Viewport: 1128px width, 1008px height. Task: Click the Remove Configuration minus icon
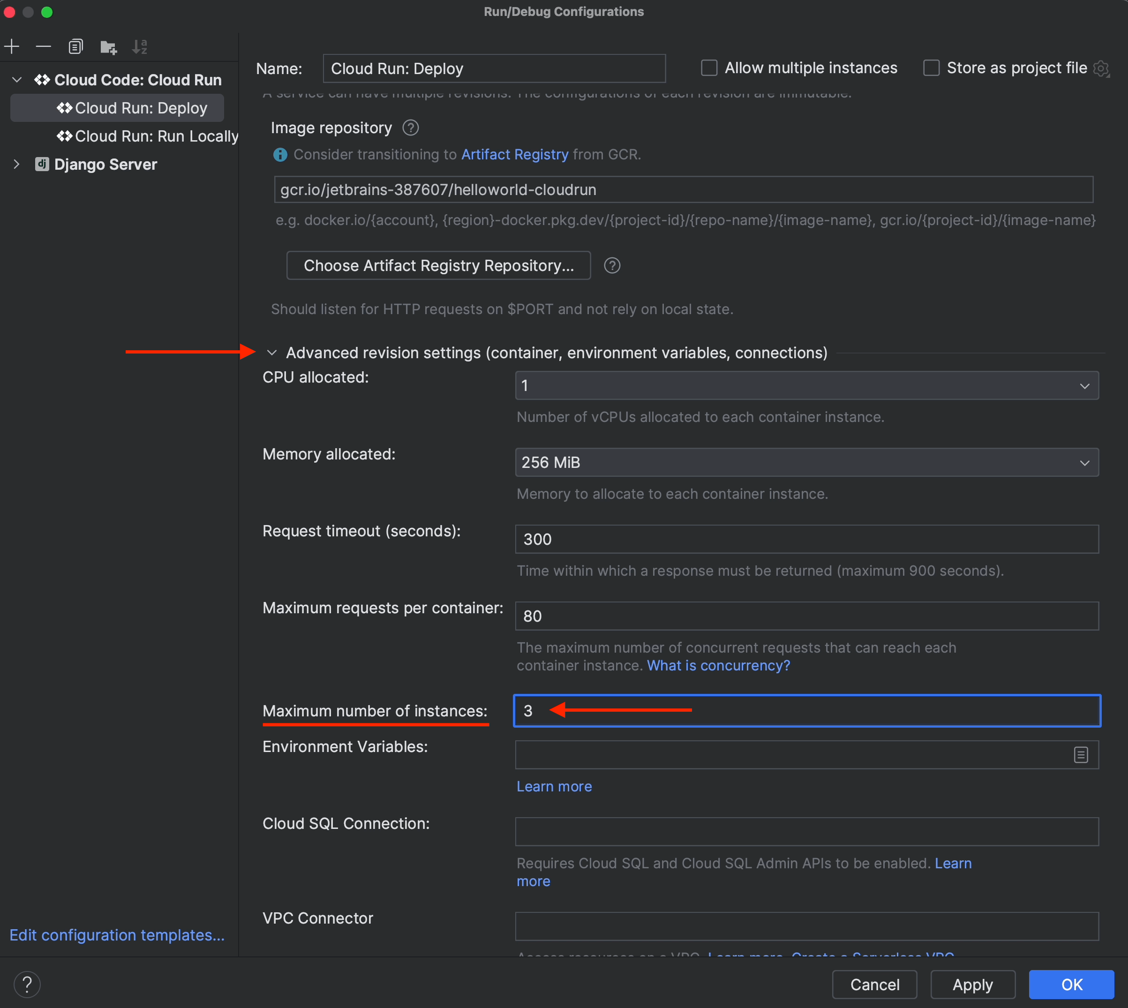point(43,46)
